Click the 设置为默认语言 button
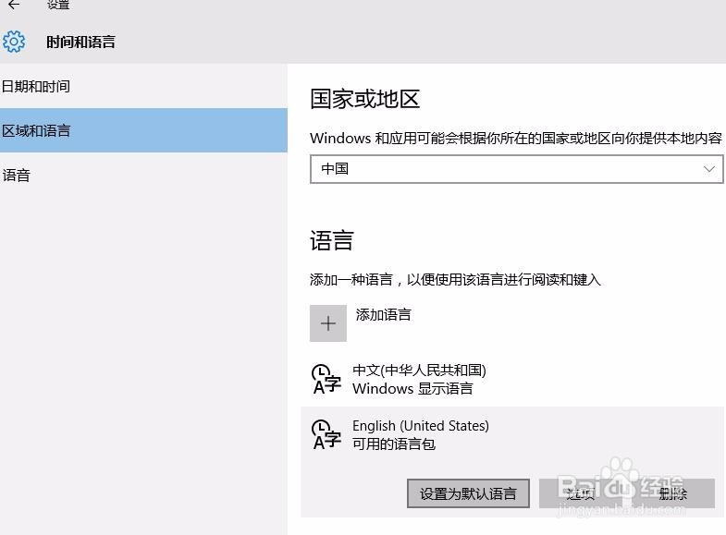Image resolution: width=726 pixels, height=535 pixels. point(468,493)
